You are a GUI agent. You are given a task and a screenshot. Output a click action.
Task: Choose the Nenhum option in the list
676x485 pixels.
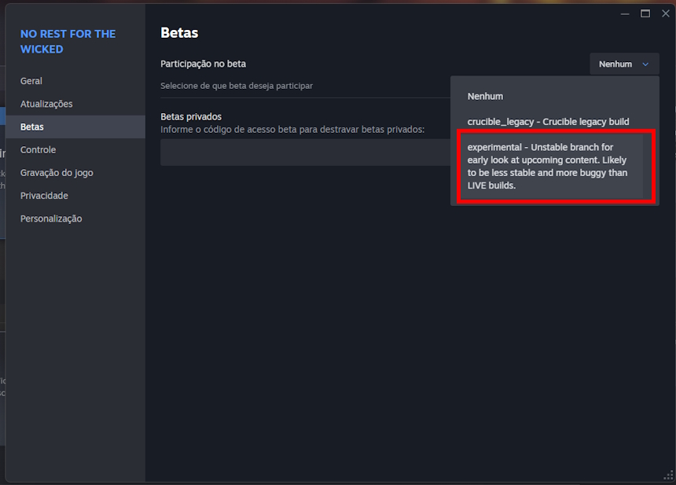(x=485, y=96)
